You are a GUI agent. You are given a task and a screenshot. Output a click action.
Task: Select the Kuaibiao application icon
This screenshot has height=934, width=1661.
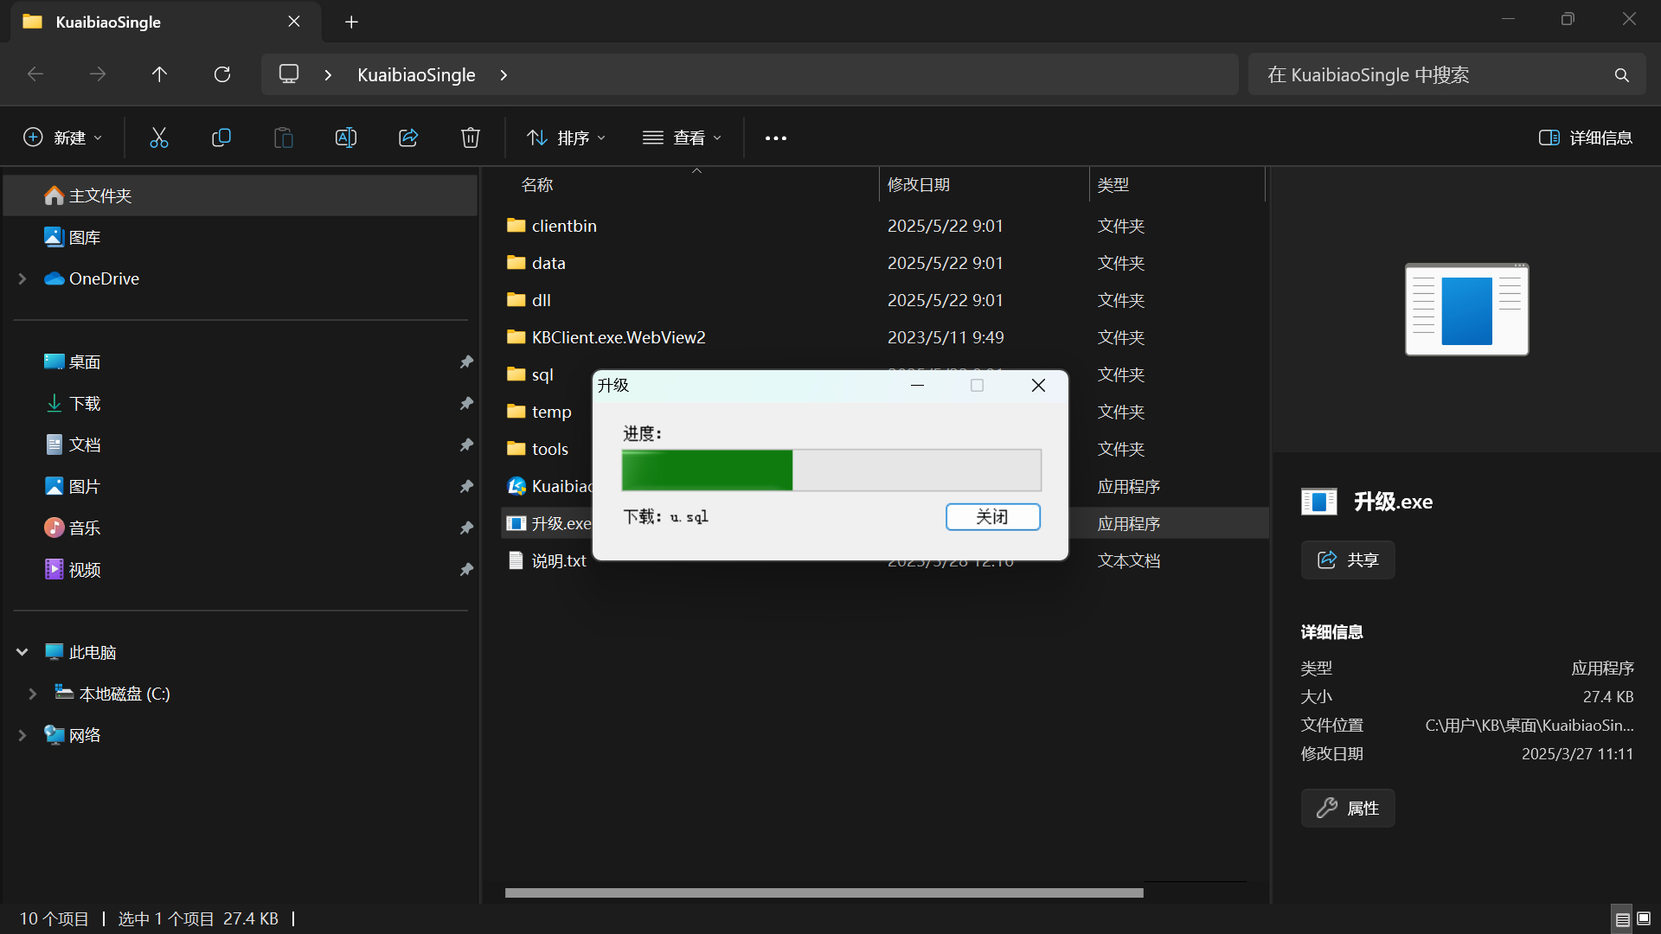pos(516,486)
